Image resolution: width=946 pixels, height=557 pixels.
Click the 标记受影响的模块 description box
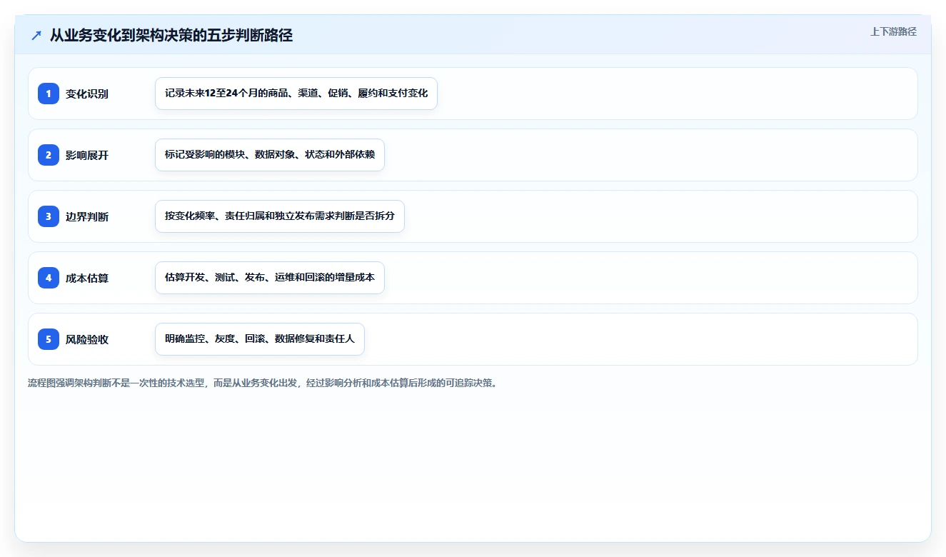(x=270, y=155)
